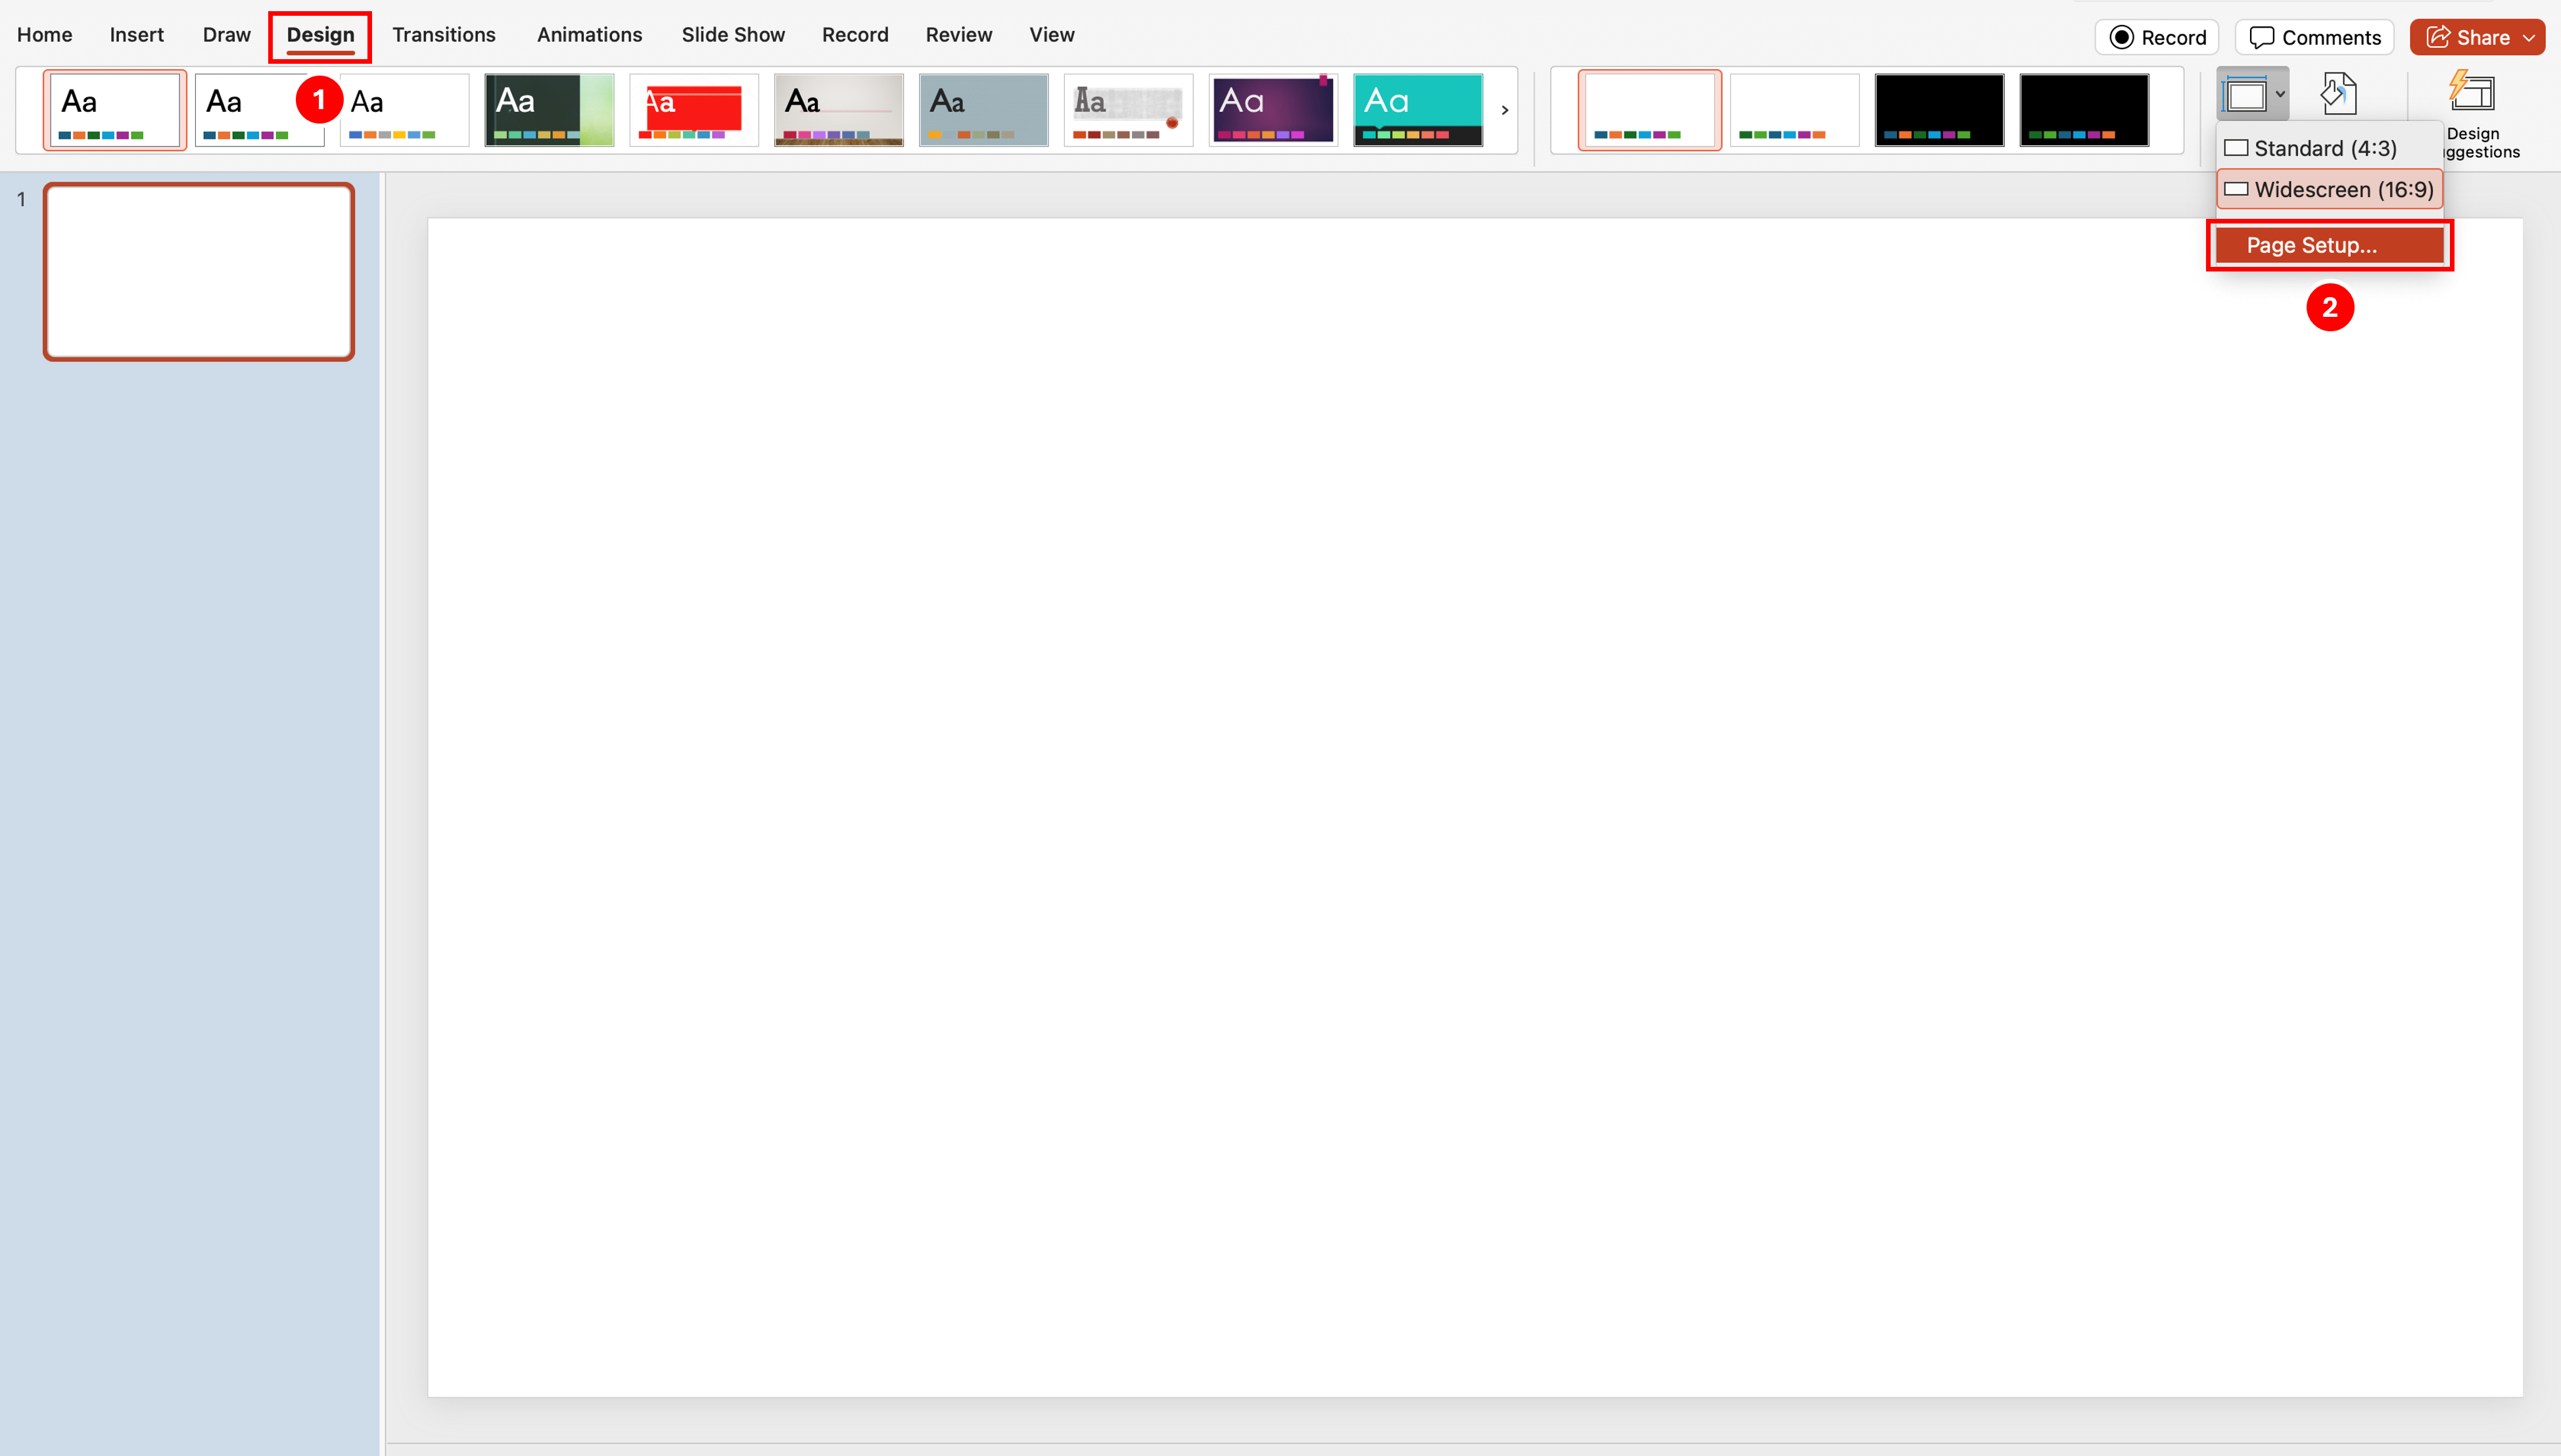Switch to the Transitions tab
2561x1456 pixels.
pos(443,35)
